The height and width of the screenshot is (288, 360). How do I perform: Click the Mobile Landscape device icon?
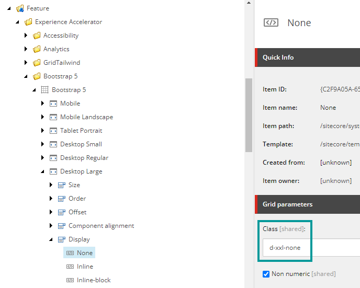click(53, 117)
